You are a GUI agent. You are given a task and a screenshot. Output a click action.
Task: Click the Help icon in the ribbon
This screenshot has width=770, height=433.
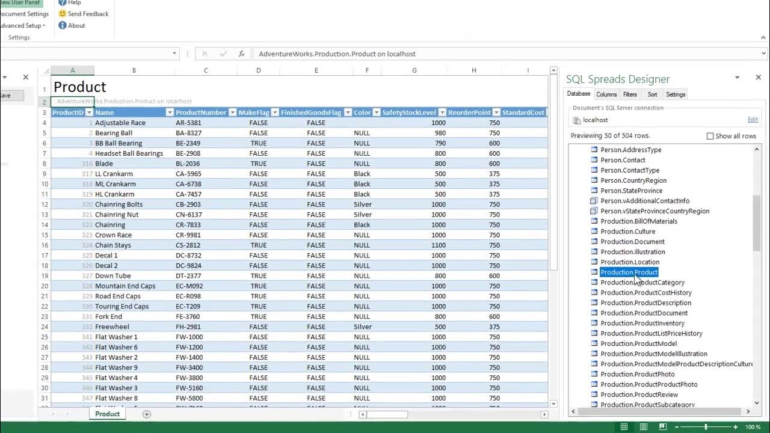pyautogui.click(x=62, y=3)
